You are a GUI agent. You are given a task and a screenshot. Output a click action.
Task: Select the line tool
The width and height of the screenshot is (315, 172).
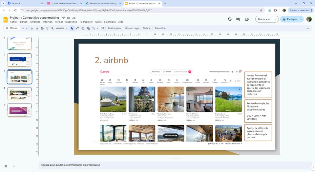94,28
